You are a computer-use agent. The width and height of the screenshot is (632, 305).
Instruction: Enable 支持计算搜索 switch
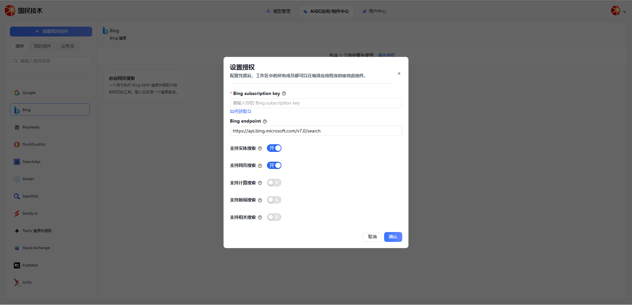click(x=274, y=183)
